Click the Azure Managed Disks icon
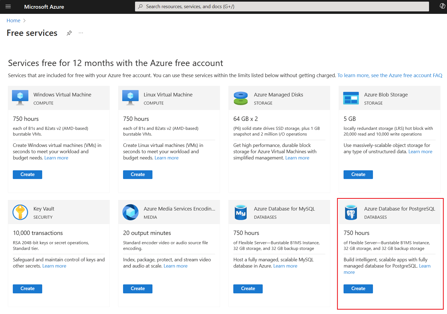447x314 pixels. pos(241,98)
